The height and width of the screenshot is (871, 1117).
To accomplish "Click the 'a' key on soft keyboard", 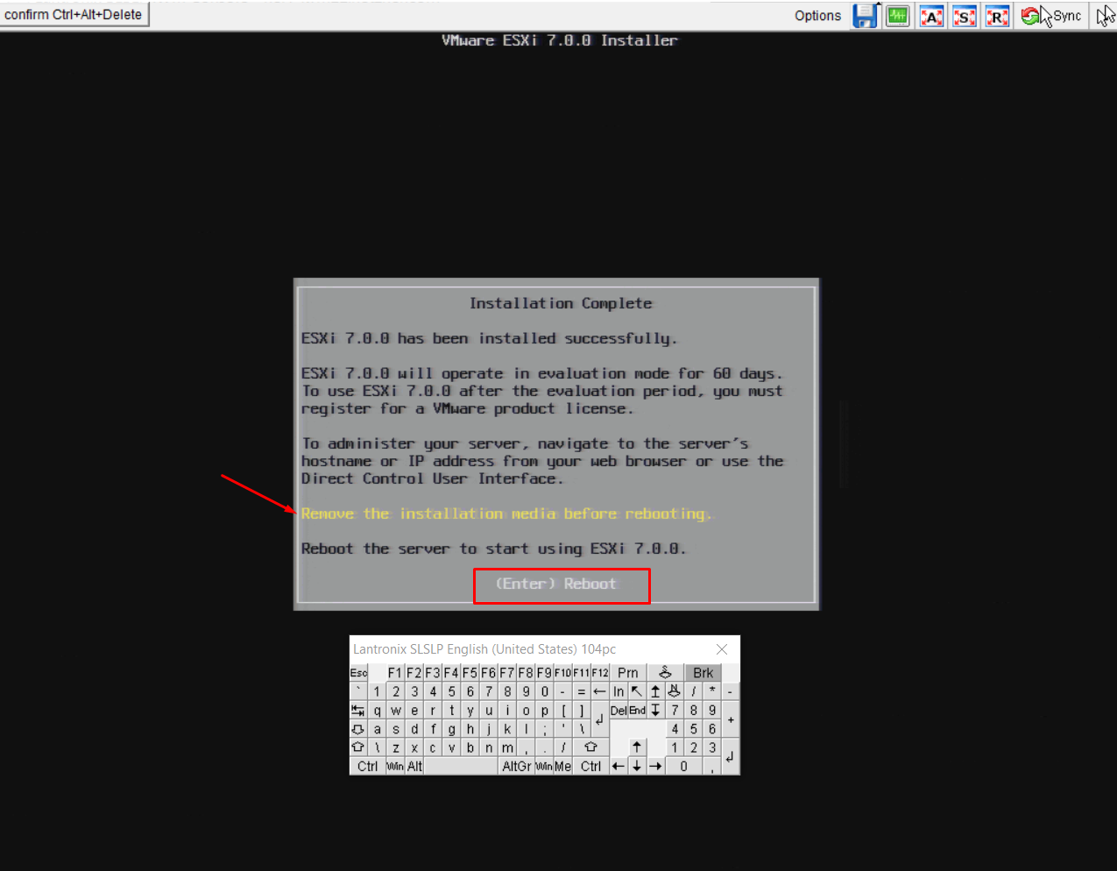I will 377,729.
